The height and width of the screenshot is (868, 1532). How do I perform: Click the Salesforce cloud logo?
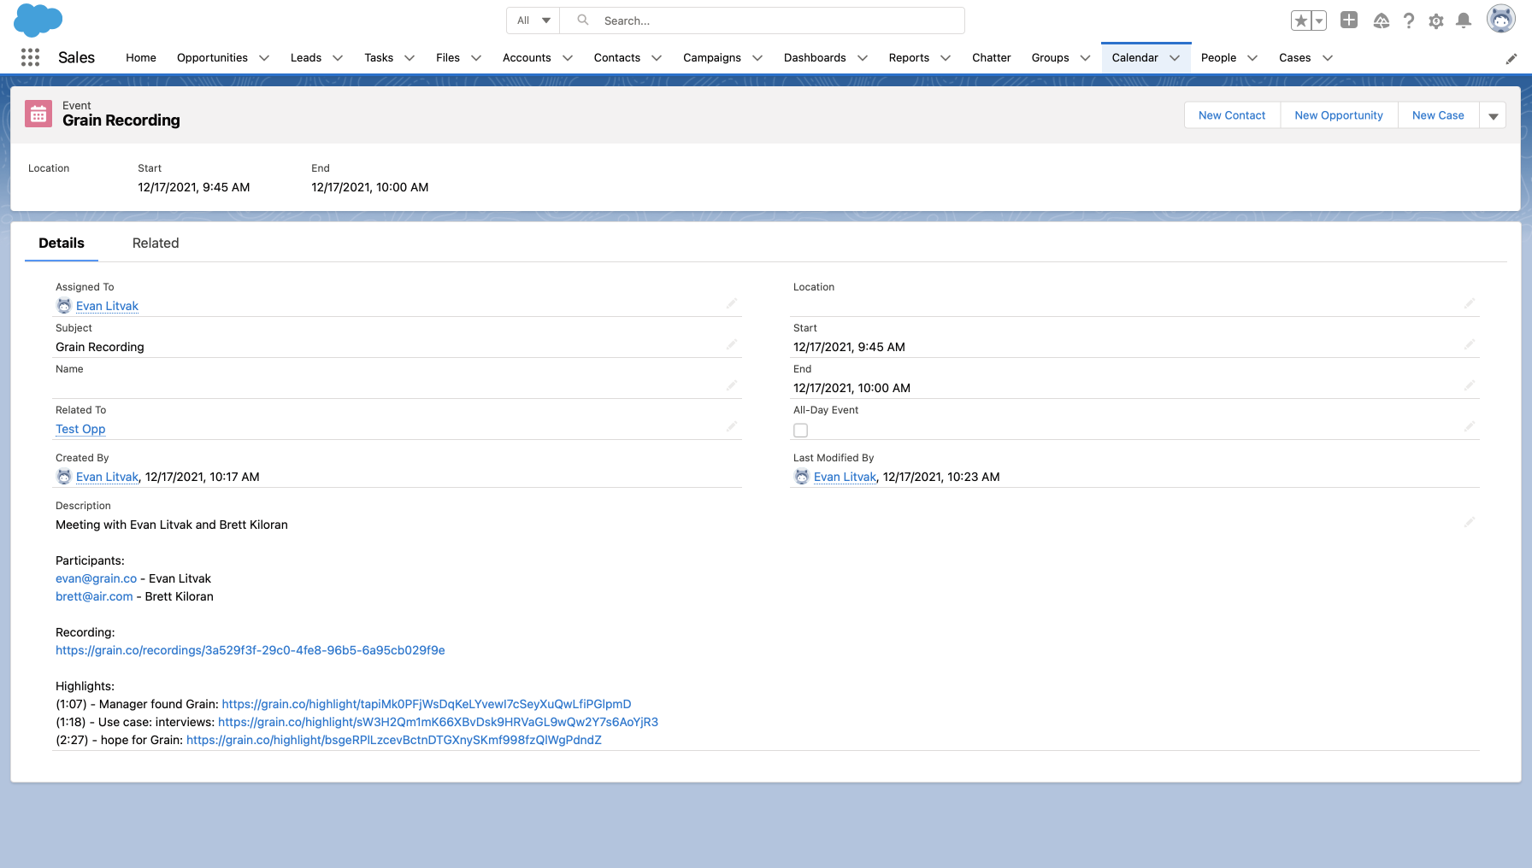(x=38, y=20)
